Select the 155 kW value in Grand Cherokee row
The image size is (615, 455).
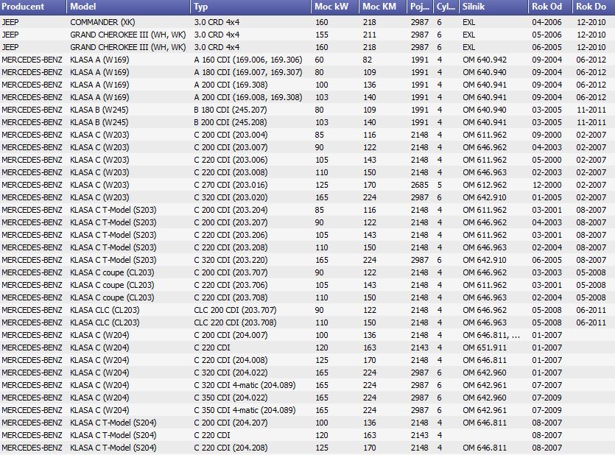coord(322,35)
